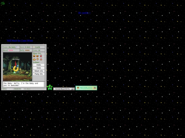Buy the roast chicken leg from the shop
The image size is (185, 138).
[38, 56]
